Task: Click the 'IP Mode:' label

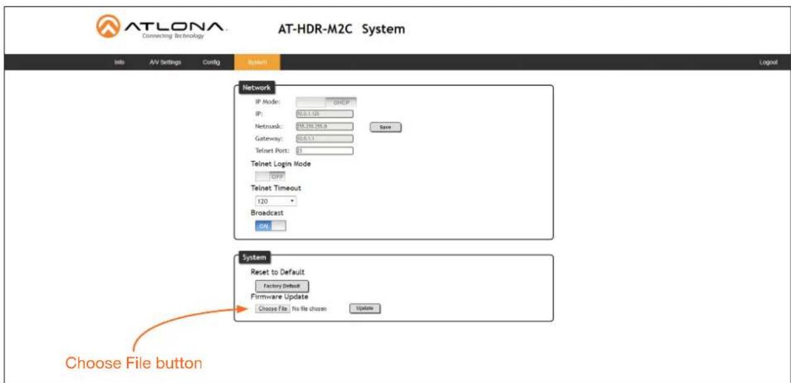Action: [268, 103]
